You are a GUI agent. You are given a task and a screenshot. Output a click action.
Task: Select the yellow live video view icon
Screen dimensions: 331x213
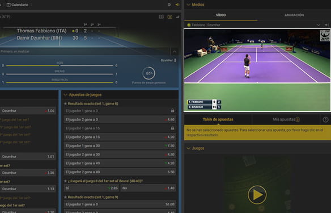pyautogui.click(x=169, y=17)
